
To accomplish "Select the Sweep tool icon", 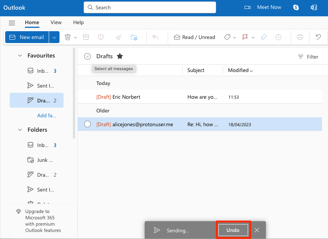I will (x=118, y=37).
